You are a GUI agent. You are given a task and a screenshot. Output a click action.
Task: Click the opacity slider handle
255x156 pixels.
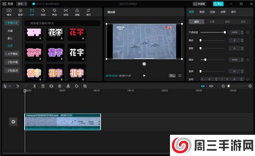click(225, 32)
